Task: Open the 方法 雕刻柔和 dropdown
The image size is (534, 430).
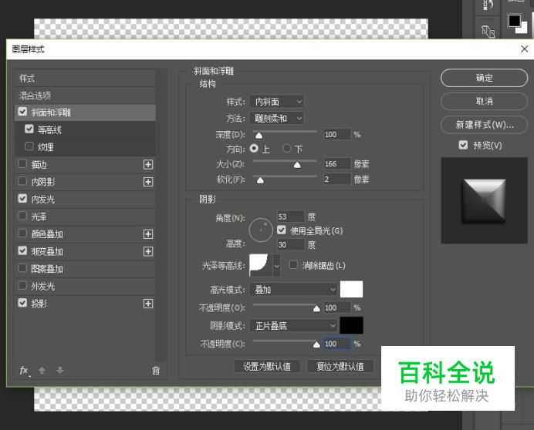Action: [277, 118]
